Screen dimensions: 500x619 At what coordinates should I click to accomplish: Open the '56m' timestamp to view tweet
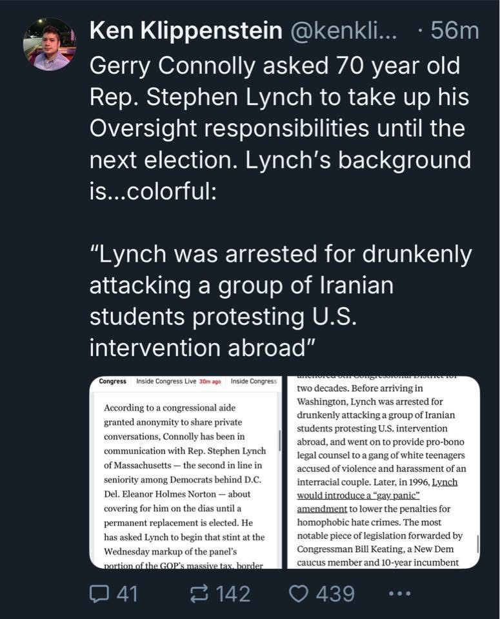tap(454, 30)
